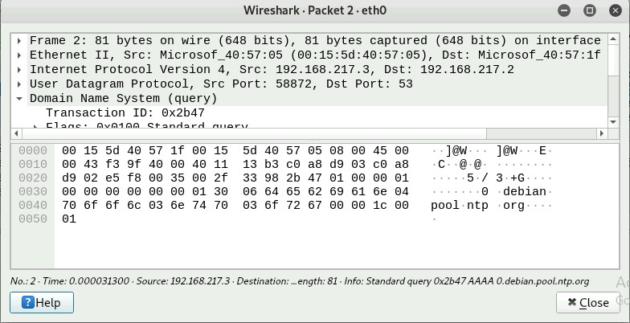Maximize the Packet 2 window
Viewport: 630px width, 323px height.
point(590,10)
